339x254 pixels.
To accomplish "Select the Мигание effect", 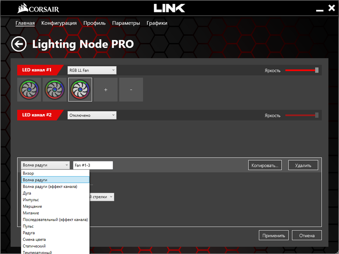I will (55, 213).
